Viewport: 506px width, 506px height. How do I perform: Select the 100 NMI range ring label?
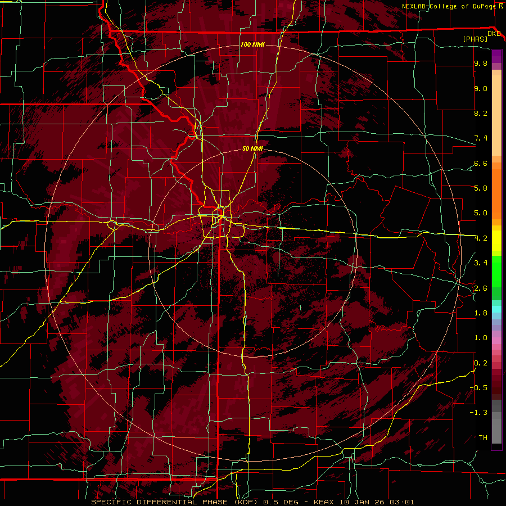[x=252, y=44]
